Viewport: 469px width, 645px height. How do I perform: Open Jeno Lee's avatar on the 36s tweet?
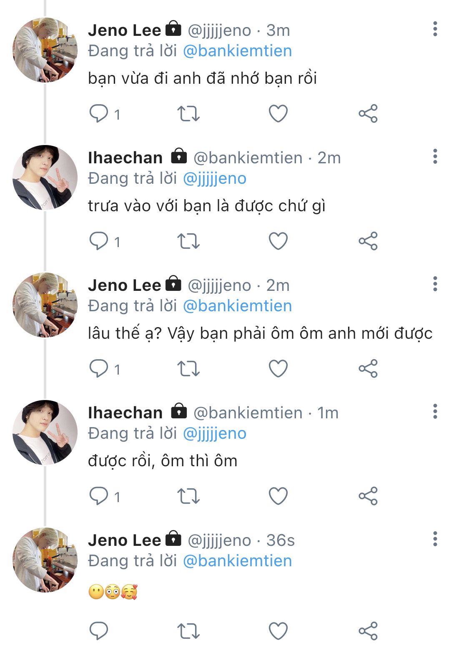click(x=45, y=560)
